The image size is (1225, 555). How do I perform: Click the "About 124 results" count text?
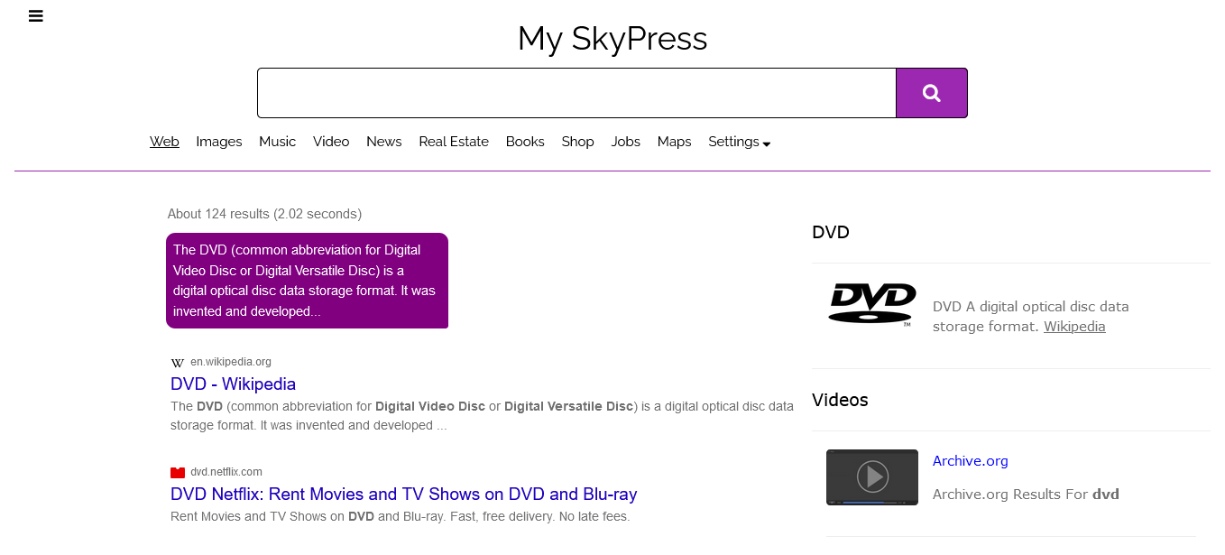click(264, 214)
